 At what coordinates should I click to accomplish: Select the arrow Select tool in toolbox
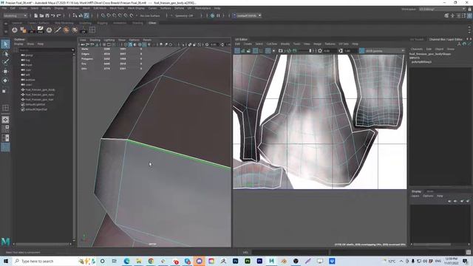(x=5, y=44)
